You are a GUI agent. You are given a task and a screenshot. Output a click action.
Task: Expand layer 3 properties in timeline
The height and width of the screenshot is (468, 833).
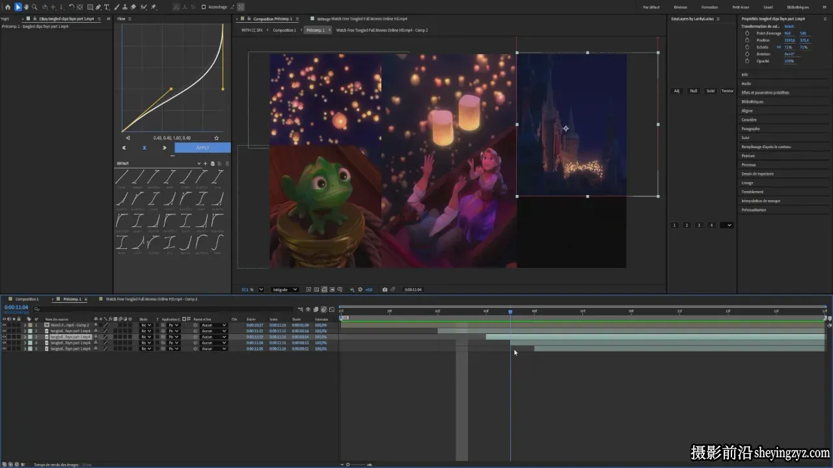point(25,337)
